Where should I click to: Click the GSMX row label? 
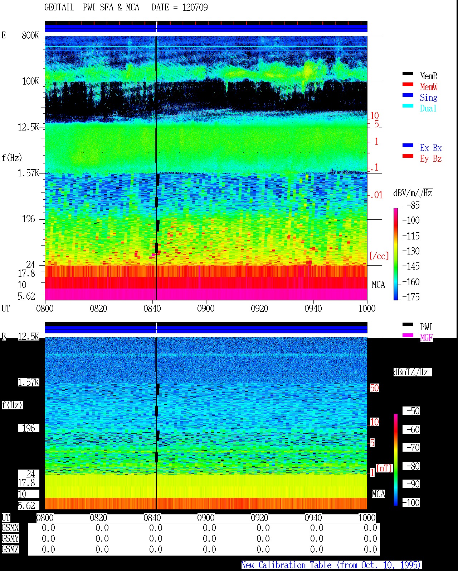(10, 528)
